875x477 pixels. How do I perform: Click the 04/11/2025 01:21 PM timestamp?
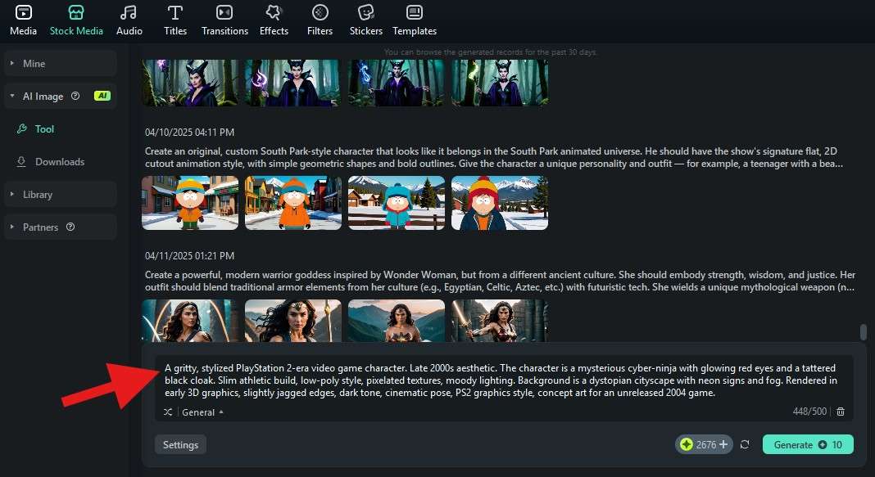[x=190, y=256]
